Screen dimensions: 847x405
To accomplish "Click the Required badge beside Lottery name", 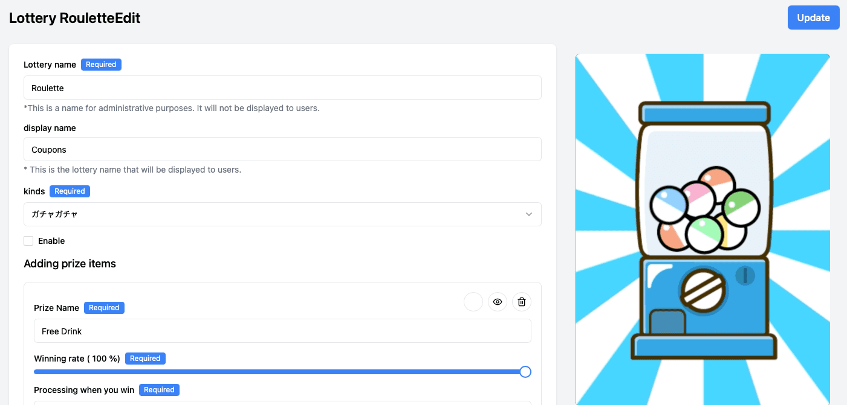I will pyautogui.click(x=101, y=65).
